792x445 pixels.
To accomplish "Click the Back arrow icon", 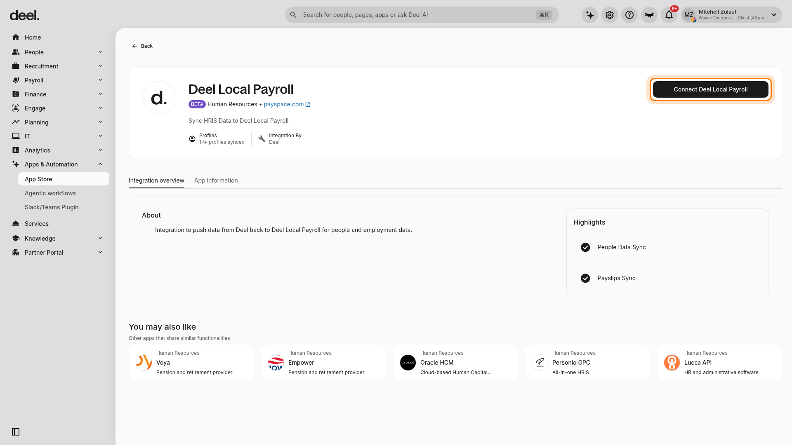I will (134, 46).
